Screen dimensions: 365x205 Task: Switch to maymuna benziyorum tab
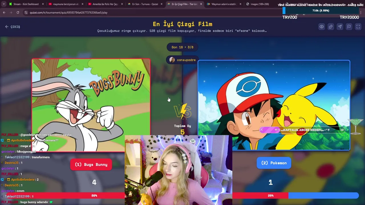pos(66,4)
